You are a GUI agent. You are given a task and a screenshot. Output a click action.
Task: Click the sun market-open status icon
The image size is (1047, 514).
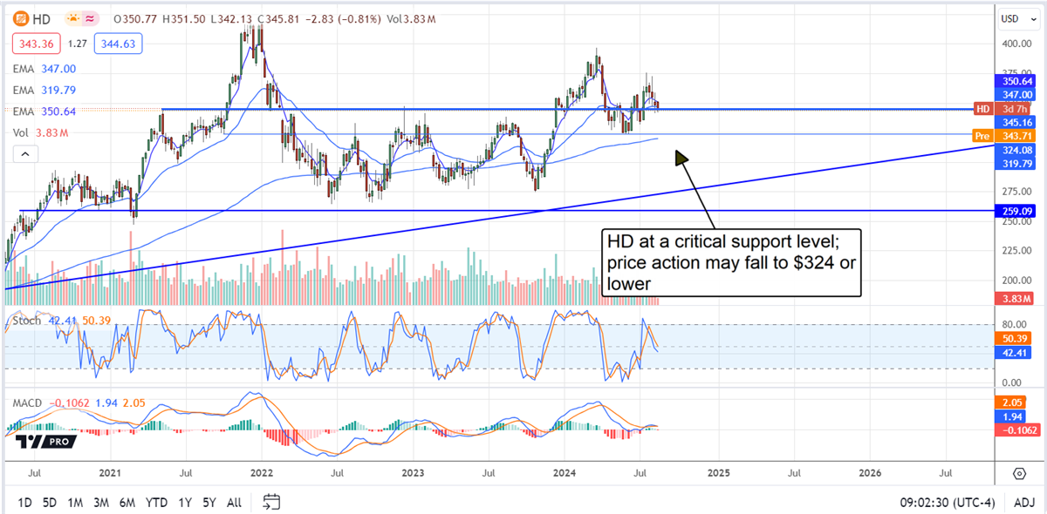coord(74,17)
